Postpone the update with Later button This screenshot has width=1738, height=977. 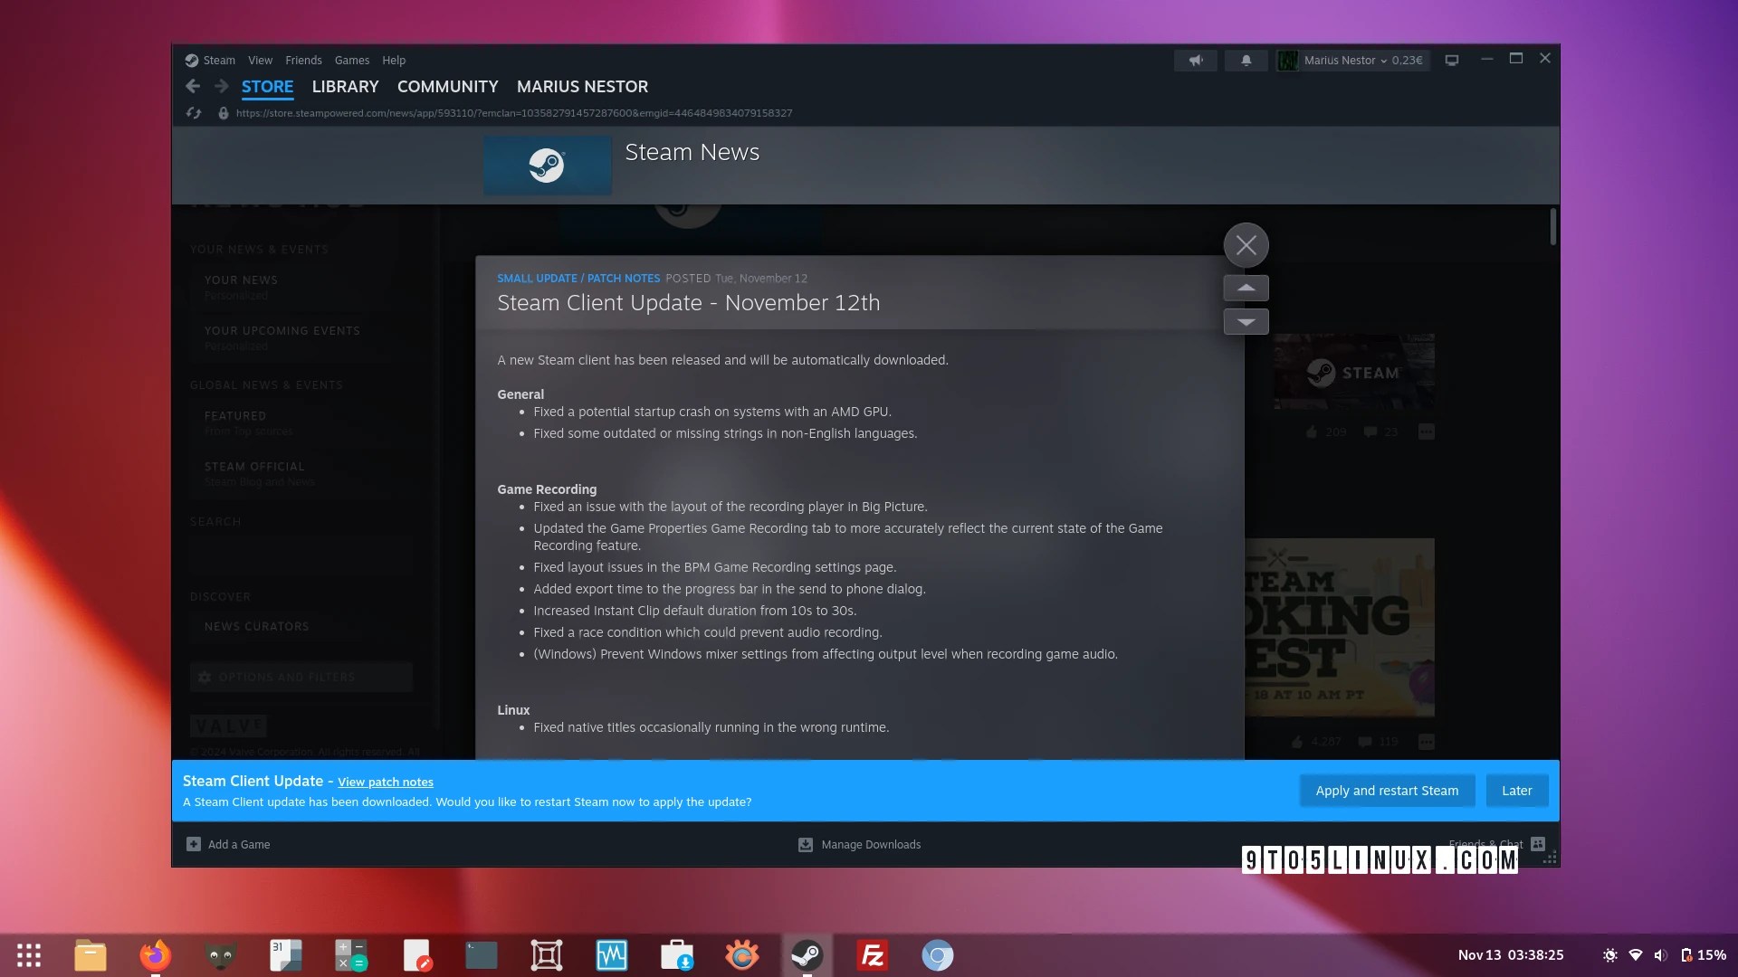[x=1516, y=791]
